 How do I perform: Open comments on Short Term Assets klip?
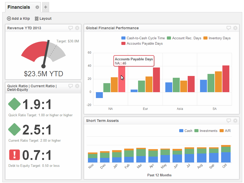pyautogui.click(x=229, y=121)
